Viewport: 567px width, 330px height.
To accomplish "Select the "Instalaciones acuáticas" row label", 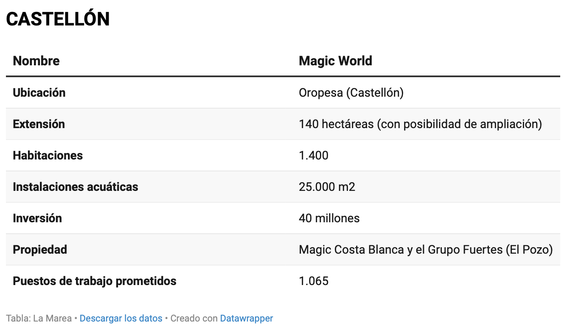I will click(x=76, y=187).
